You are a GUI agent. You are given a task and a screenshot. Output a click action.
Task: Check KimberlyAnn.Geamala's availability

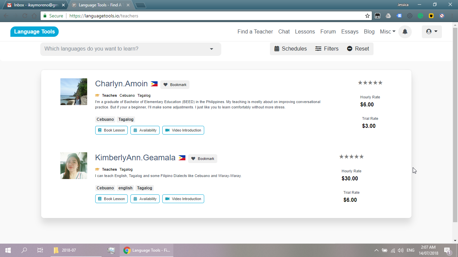[x=145, y=199]
